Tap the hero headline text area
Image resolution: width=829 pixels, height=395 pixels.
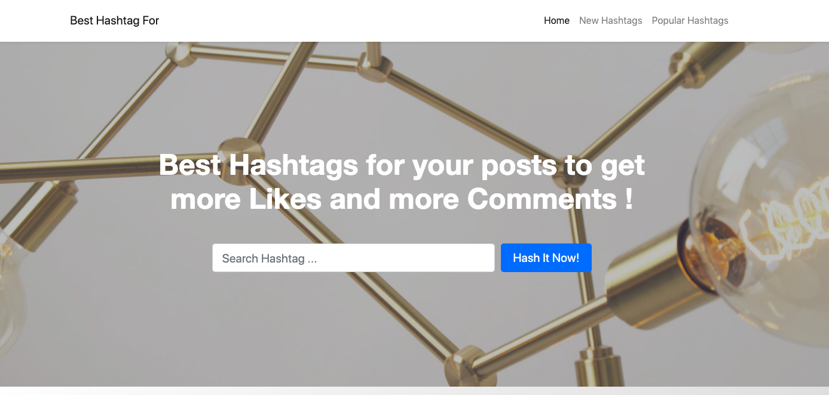point(402,182)
